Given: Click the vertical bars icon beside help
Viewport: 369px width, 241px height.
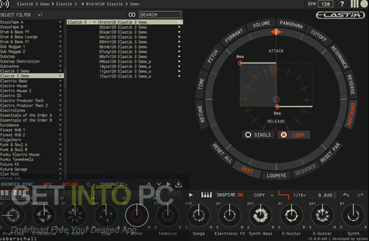Looking at the screenshot, I should point(354,4).
